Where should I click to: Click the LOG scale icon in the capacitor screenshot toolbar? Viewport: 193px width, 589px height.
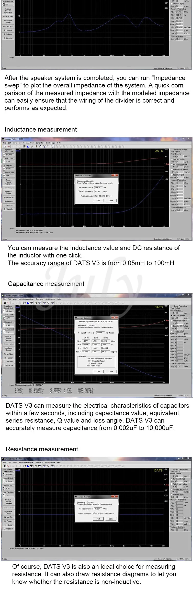point(32,303)
